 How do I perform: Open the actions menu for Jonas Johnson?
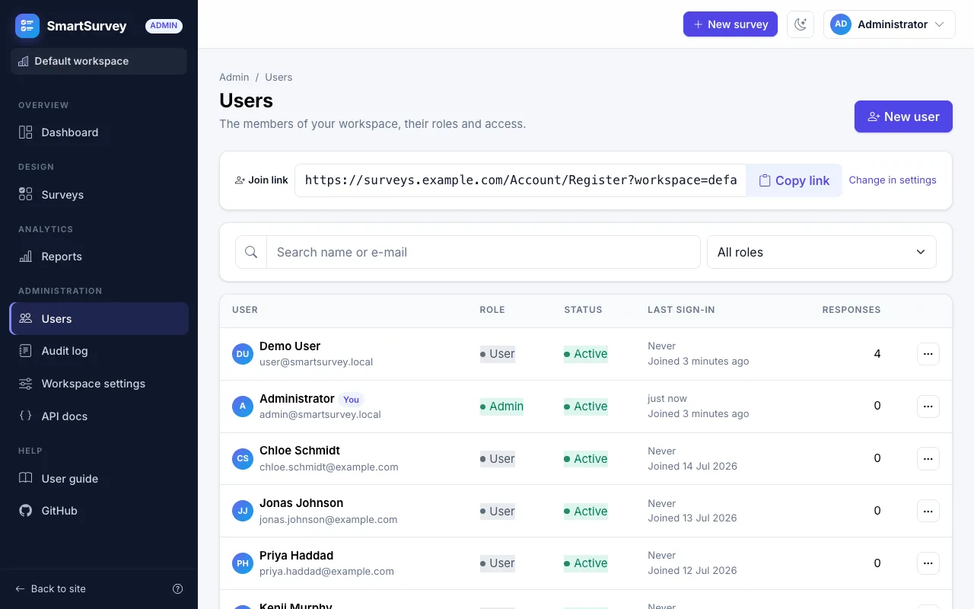(x=928, y=512)
